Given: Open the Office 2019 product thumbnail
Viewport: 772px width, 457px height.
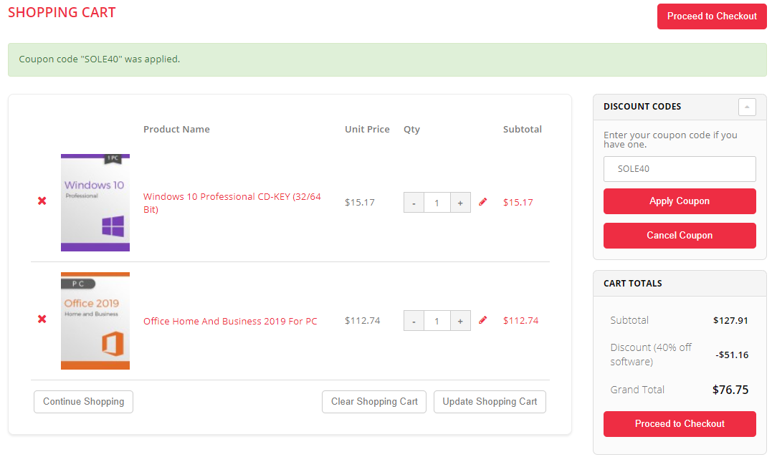Looking at the screenshot, I should 95,321.
